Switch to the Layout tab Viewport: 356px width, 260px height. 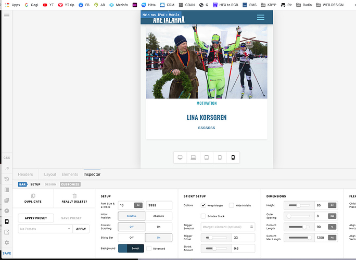(50, 175)
